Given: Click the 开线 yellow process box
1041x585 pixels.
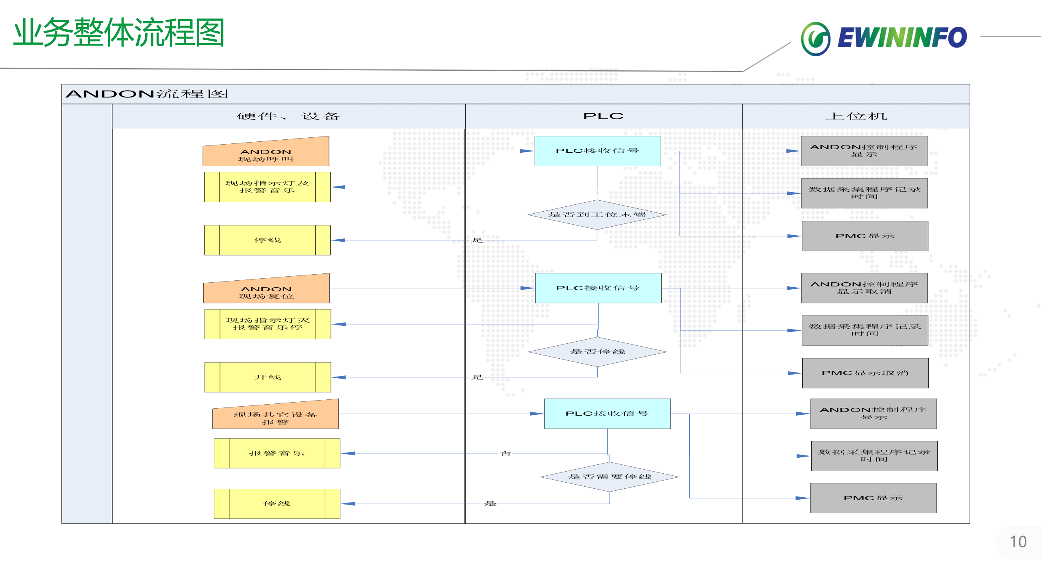Looking at the screenshot, I should [268, 377].
